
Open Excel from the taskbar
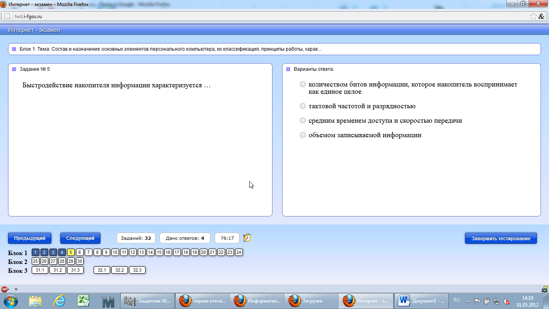tap(83, 301)
